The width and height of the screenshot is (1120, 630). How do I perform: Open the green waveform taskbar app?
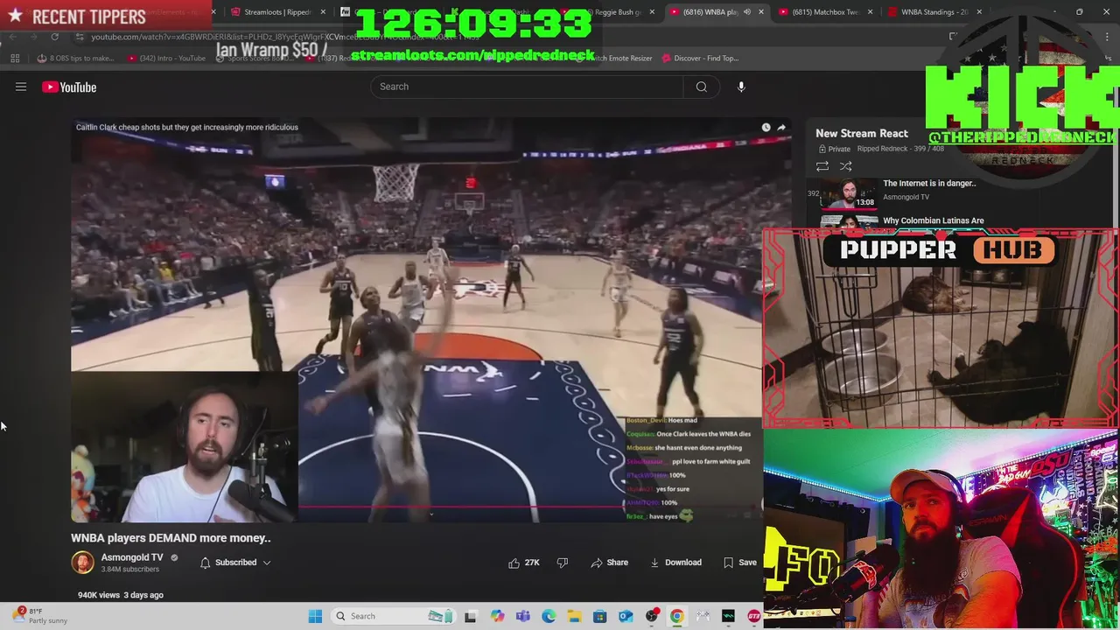[728, 616]
